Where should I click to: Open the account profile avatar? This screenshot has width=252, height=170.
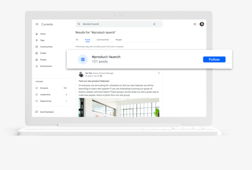click(x=202, y=24)
